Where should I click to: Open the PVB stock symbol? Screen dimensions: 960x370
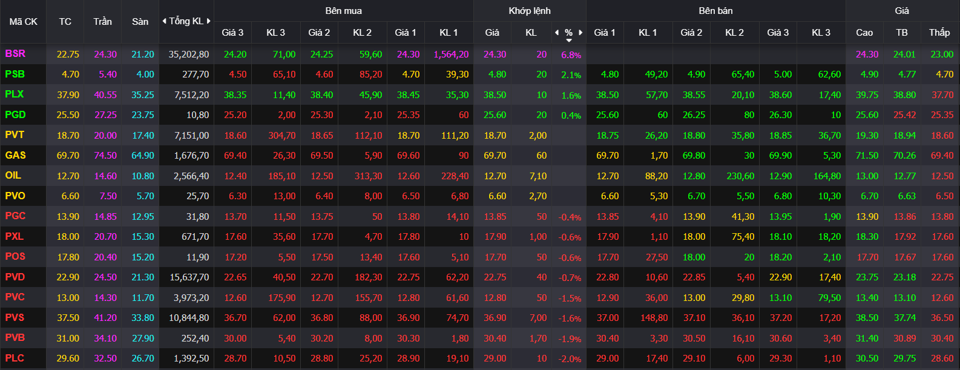point(15,338)
